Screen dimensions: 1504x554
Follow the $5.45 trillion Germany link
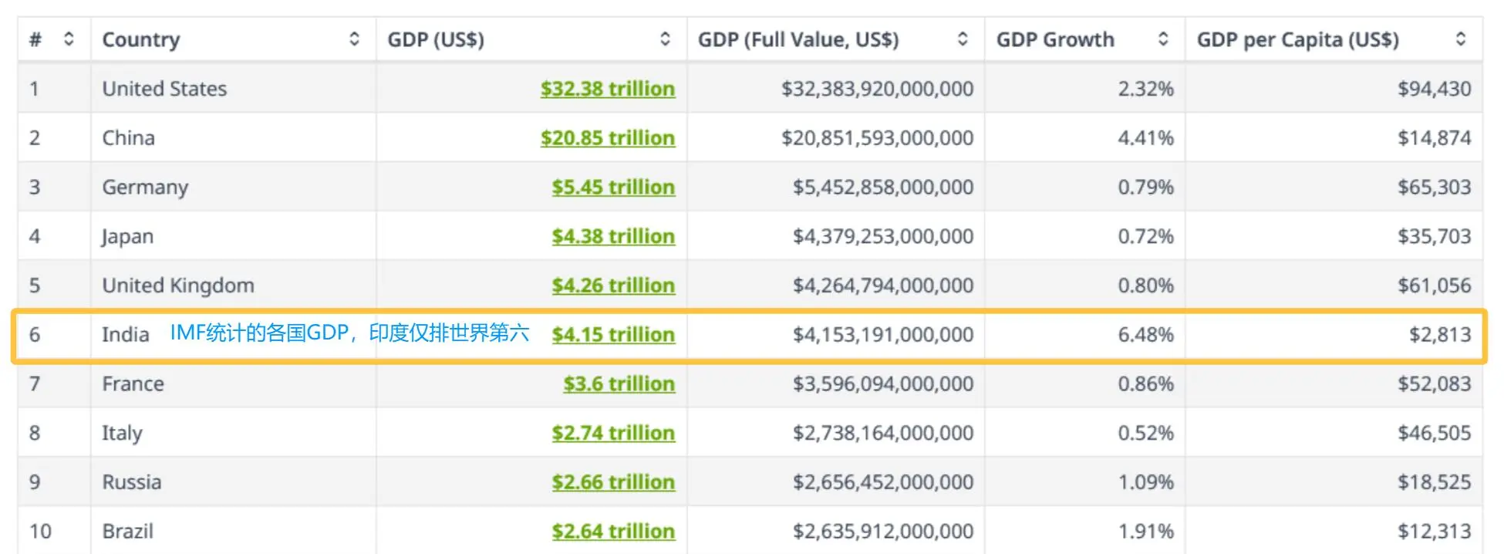click(x=613, y=187)
